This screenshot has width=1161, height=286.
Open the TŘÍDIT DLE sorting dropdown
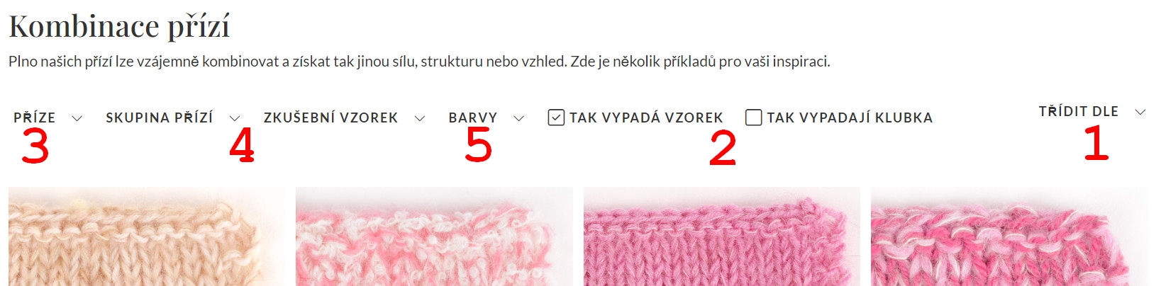click(x=1092, y=112)
